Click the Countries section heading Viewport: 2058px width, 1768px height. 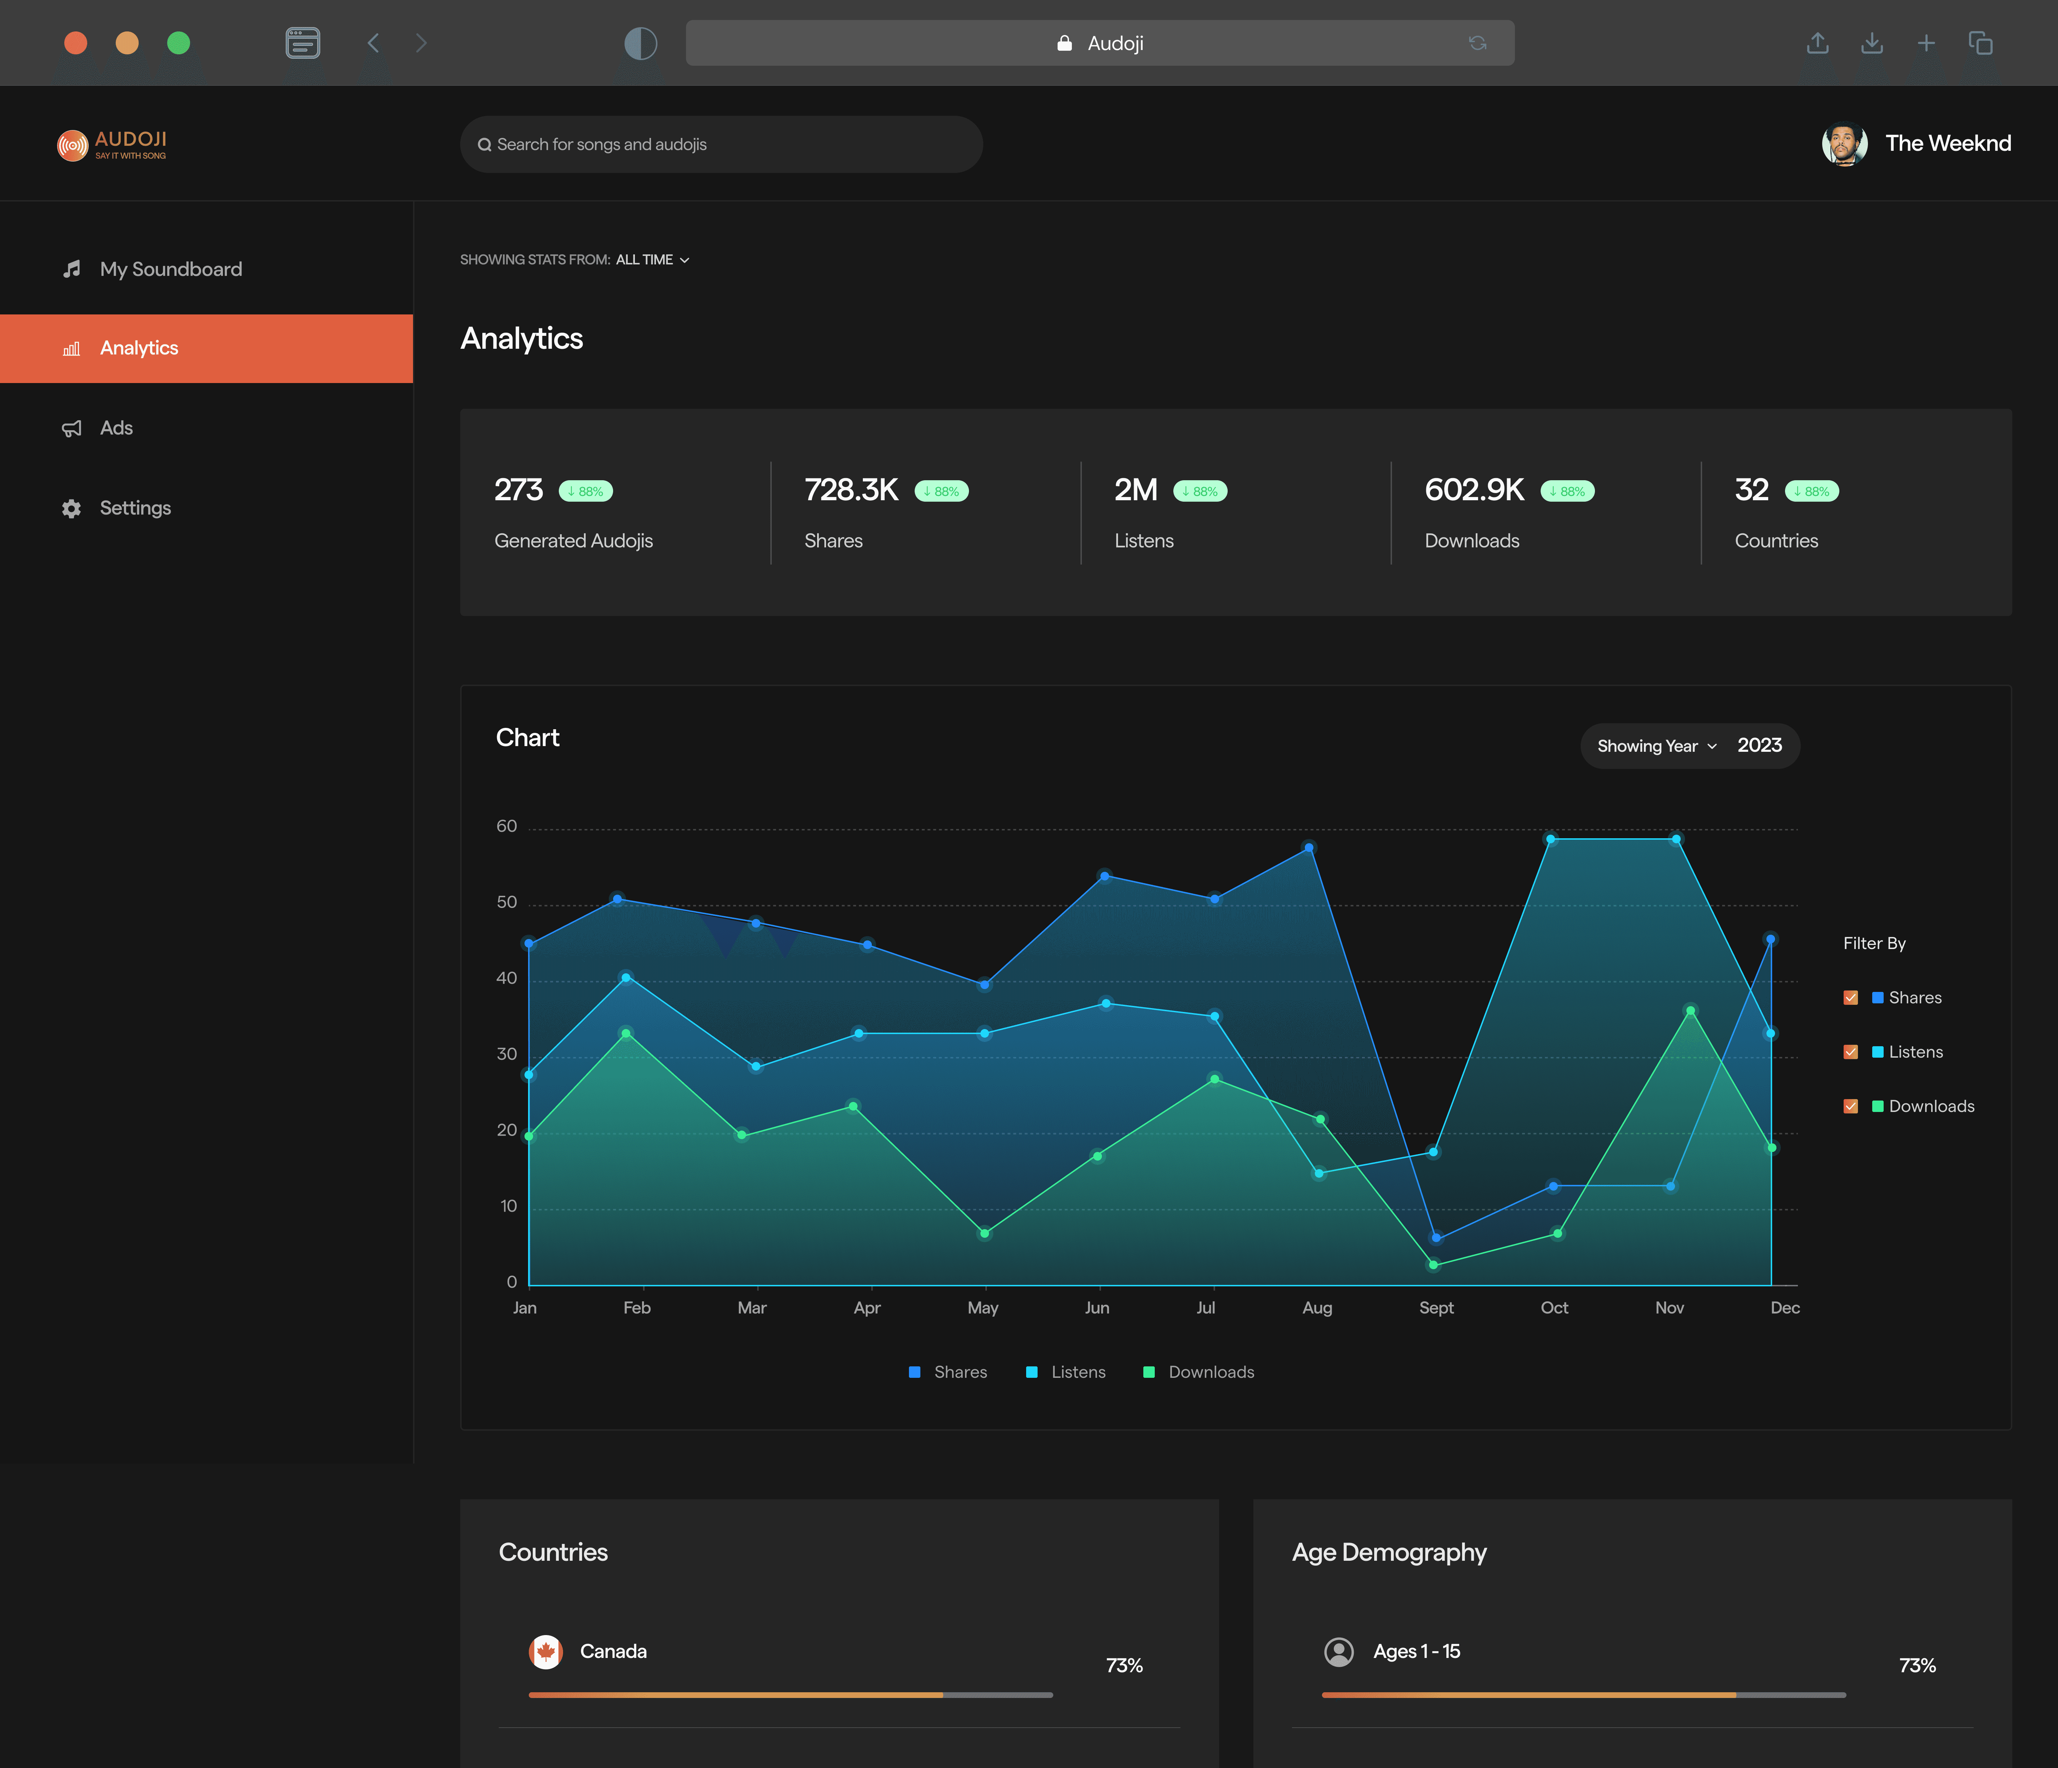click(x=553, y=1553)
